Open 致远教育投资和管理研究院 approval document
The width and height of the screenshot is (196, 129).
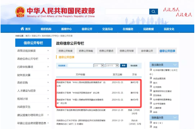[x=81, y=110]
